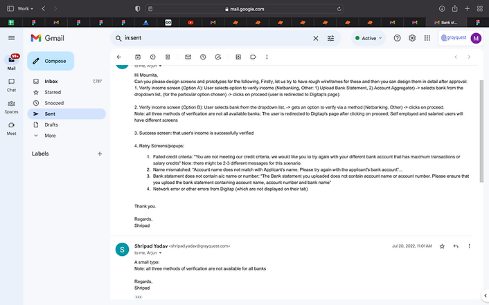Go back to the Sent list
The width and height of the screenshot is (489, 305).
119,57
